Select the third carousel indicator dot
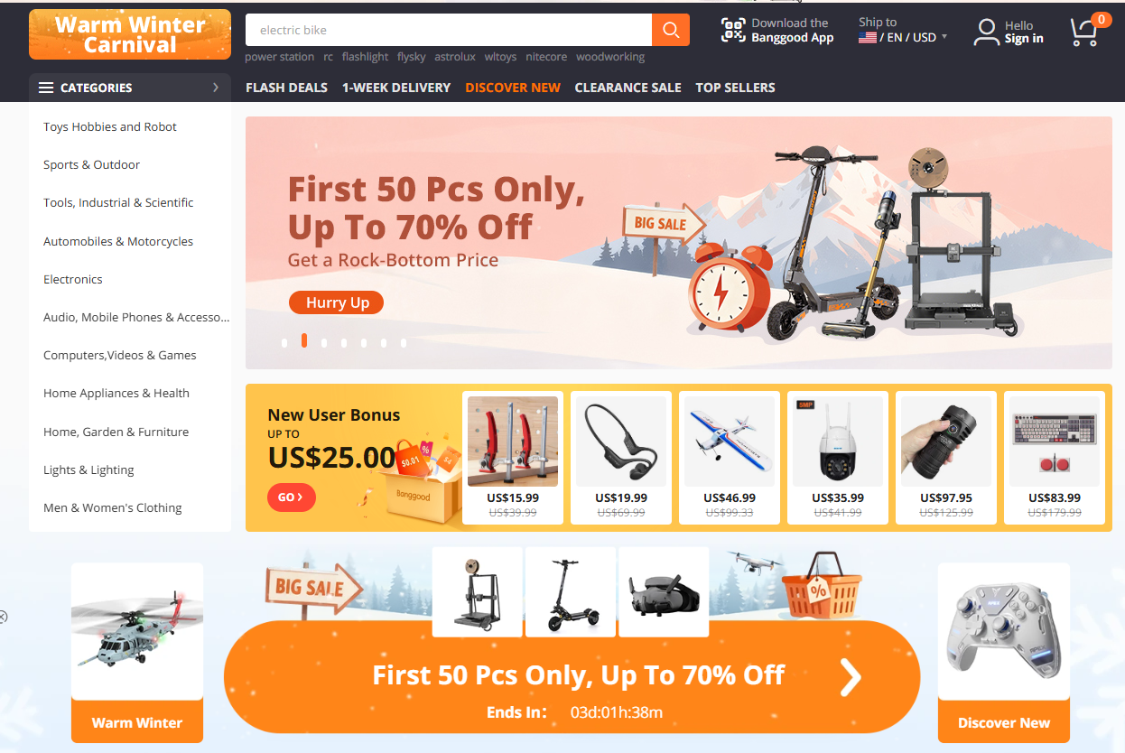Screen dimensions: 1125x753 tap(324, 343)
